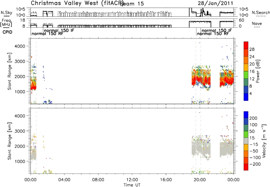Click the Power [dB] color bar title
This screenshot has width=270, height=187.
point(258,71)
